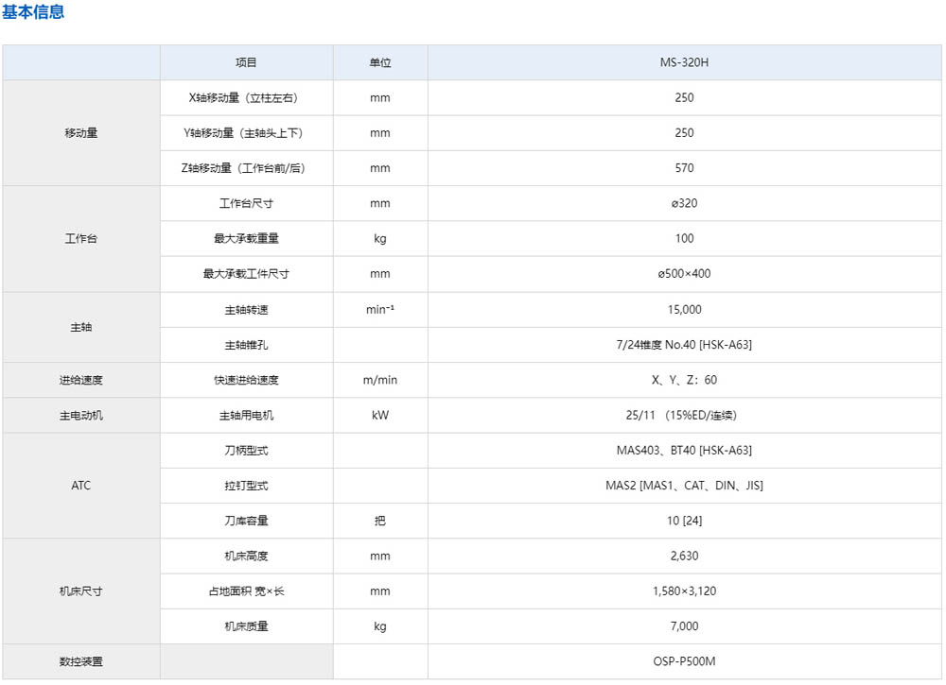Select the 主轴锥孔 specification cell
The width and height of the screenshot is (946, 685).
(x=684, y=344)
